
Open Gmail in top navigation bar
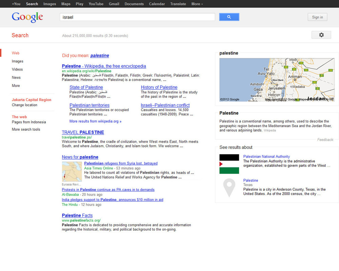(x=114, y=4)
